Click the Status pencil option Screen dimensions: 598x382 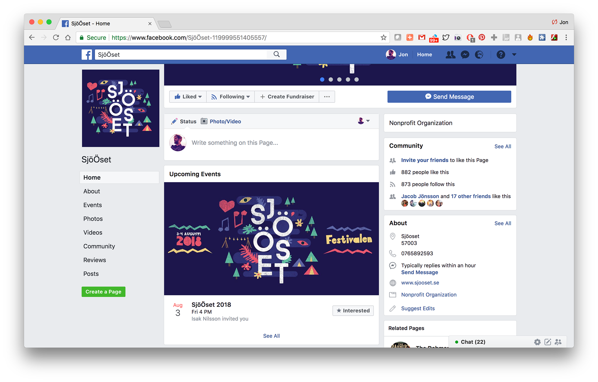[x=184, y=122]
